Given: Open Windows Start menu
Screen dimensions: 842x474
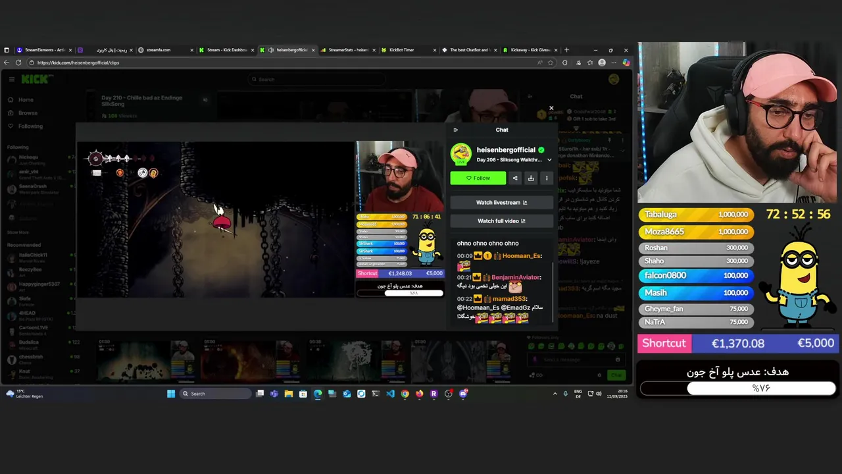Looking at the screenshot, I should 171,394.
